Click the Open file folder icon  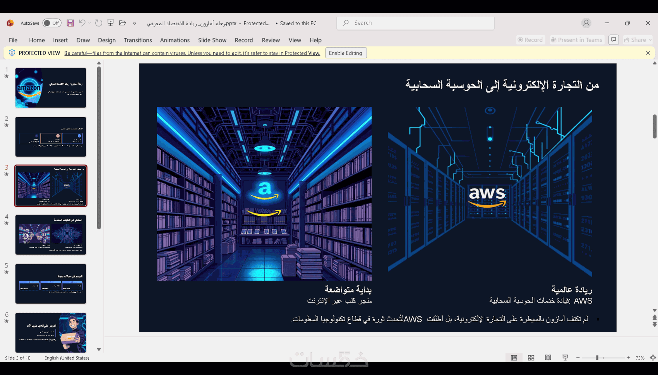click(x=123, y=23)
